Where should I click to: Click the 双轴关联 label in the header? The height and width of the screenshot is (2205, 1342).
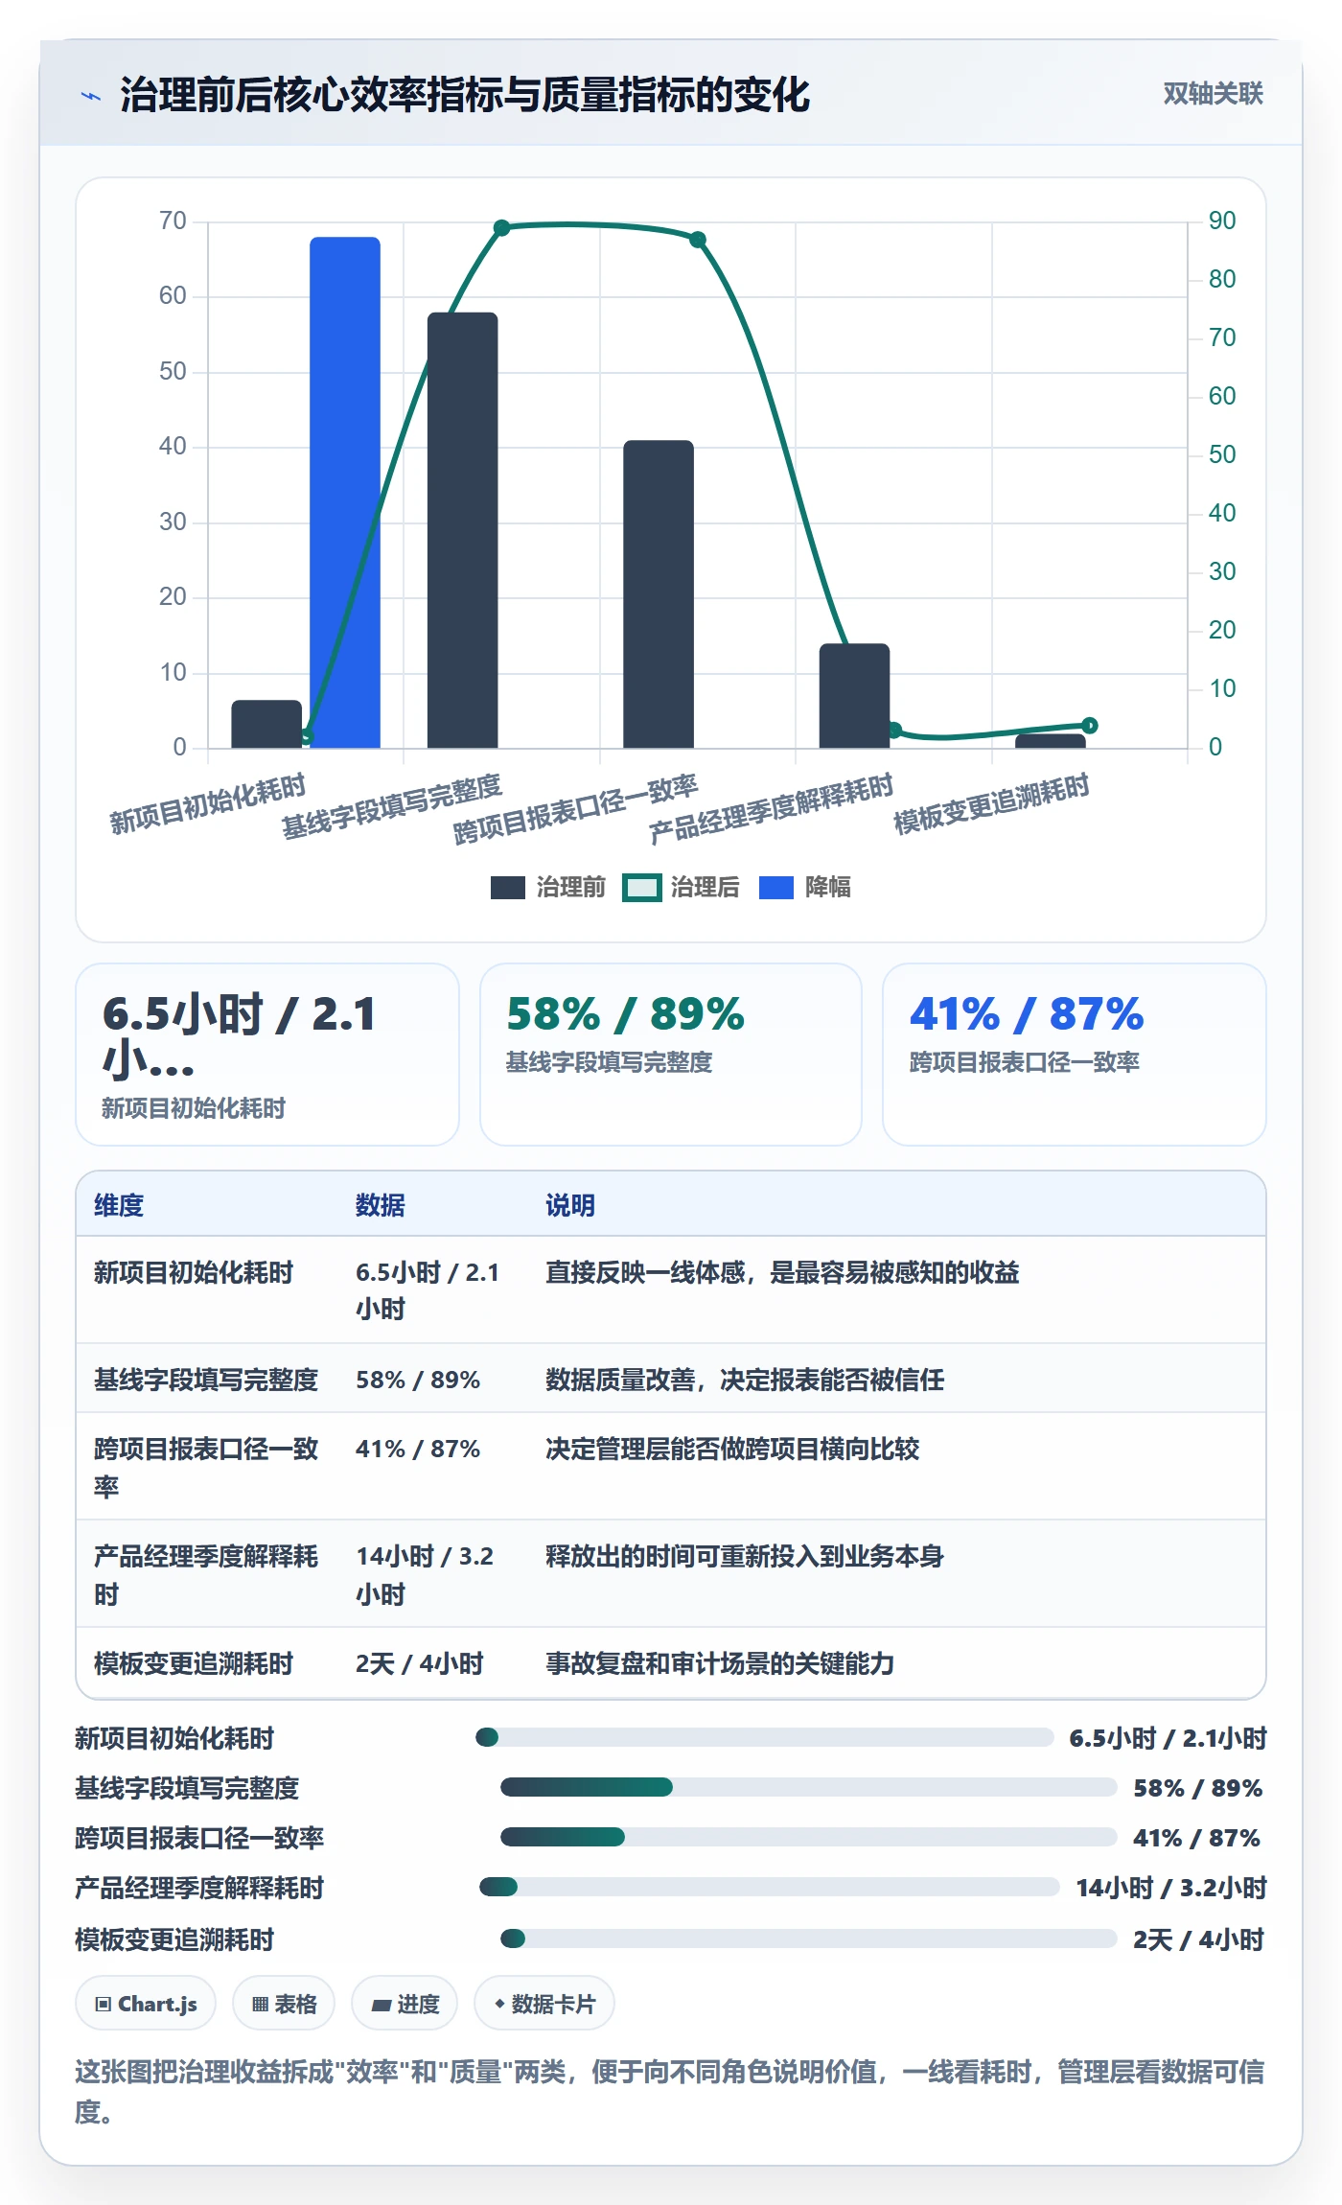click(x=1213, y=93)
